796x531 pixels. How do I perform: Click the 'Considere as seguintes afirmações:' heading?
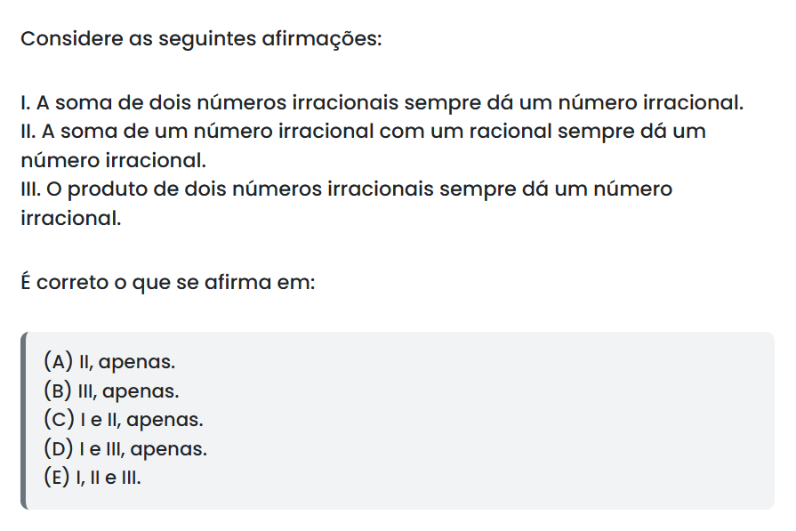[201, 40]
